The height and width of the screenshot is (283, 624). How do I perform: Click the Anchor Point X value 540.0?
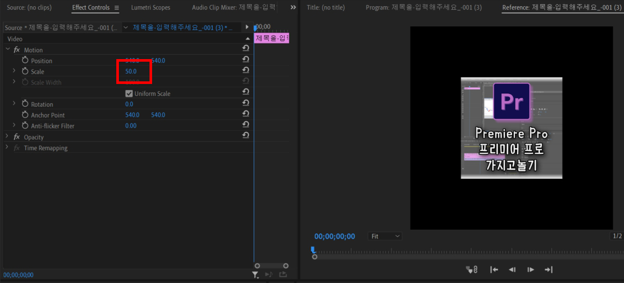132,115
